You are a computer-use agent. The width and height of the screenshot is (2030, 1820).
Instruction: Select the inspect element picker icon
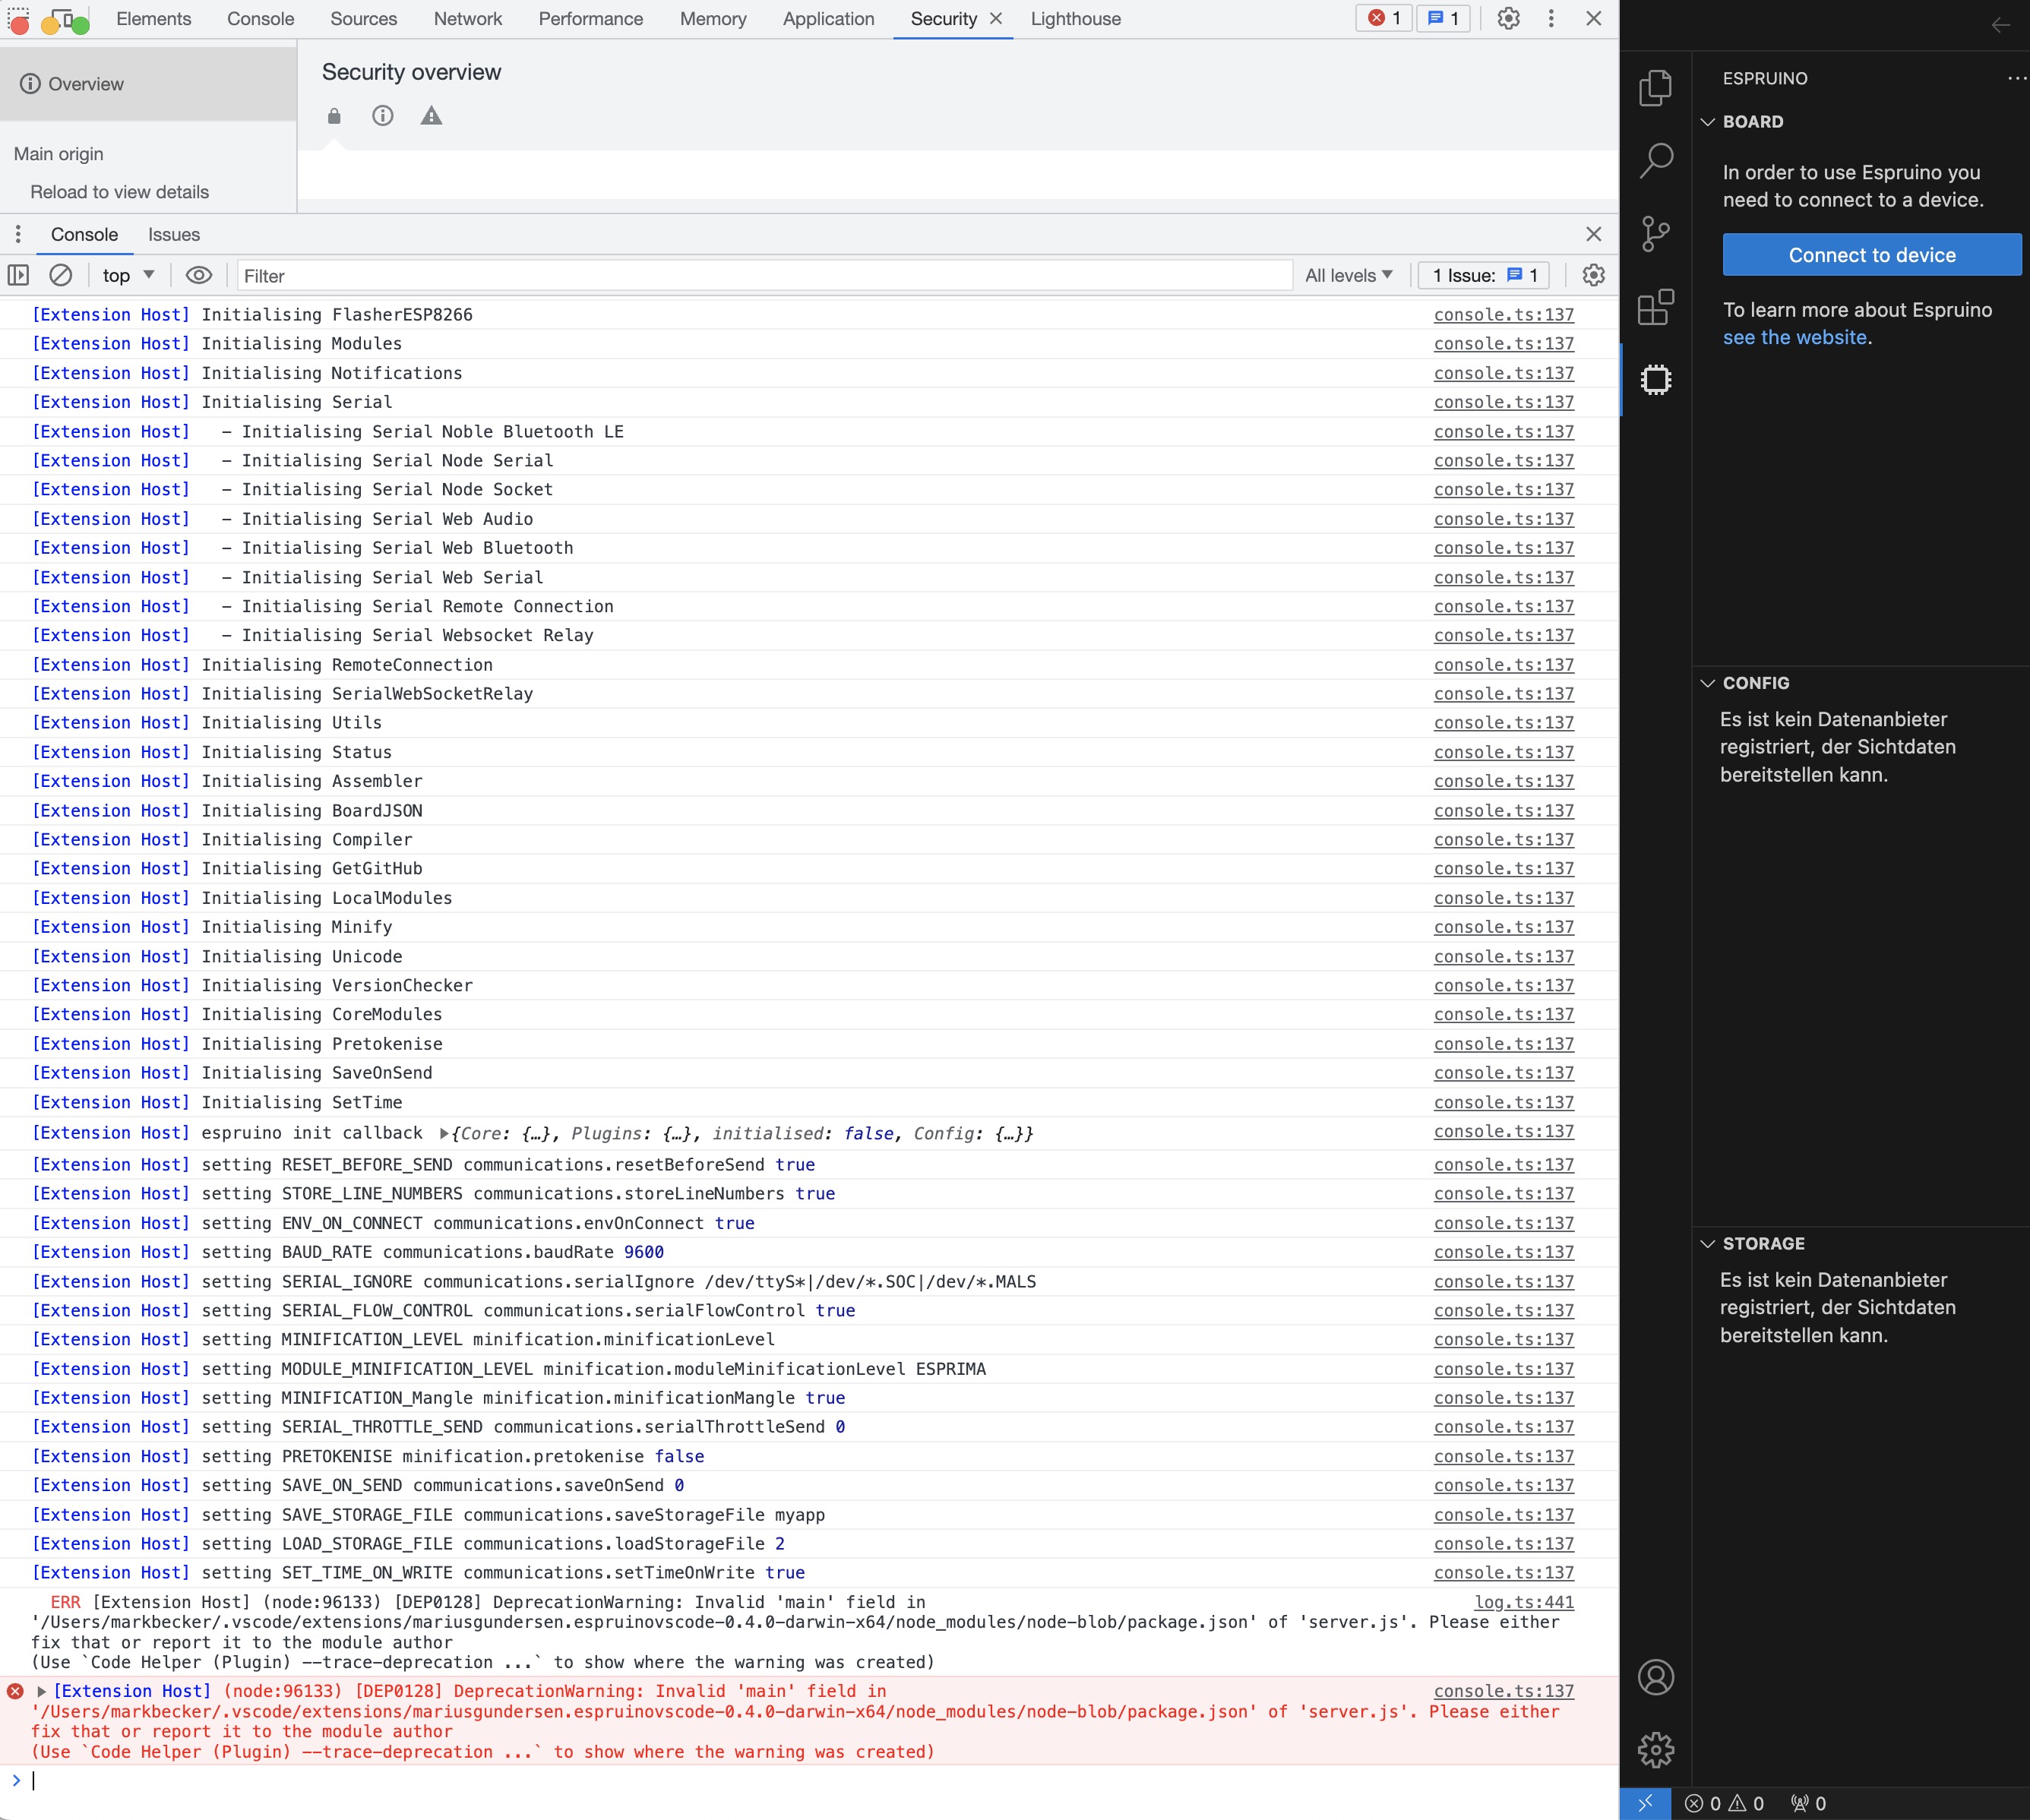point(19,19)
